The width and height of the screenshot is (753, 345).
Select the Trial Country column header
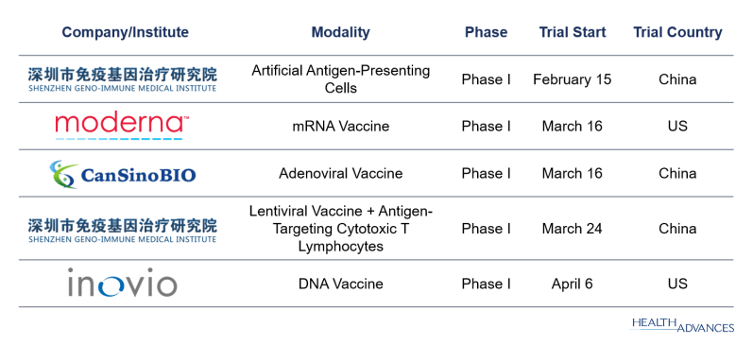[x=677, y=33]
